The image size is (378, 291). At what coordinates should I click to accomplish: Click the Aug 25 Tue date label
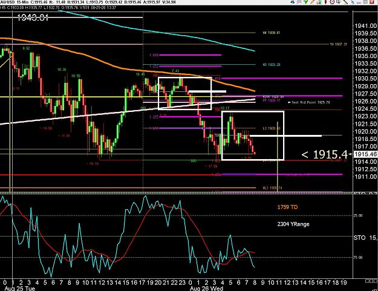pos(20,289)
